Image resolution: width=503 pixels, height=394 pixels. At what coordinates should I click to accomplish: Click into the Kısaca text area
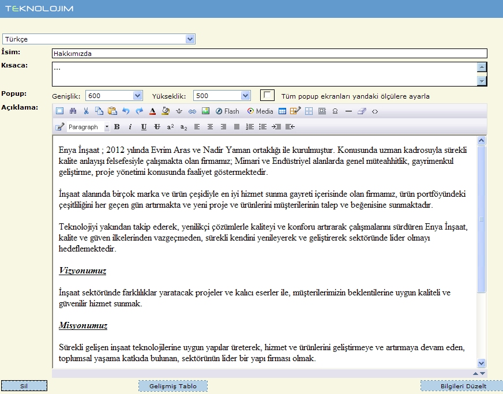point(265,74)
